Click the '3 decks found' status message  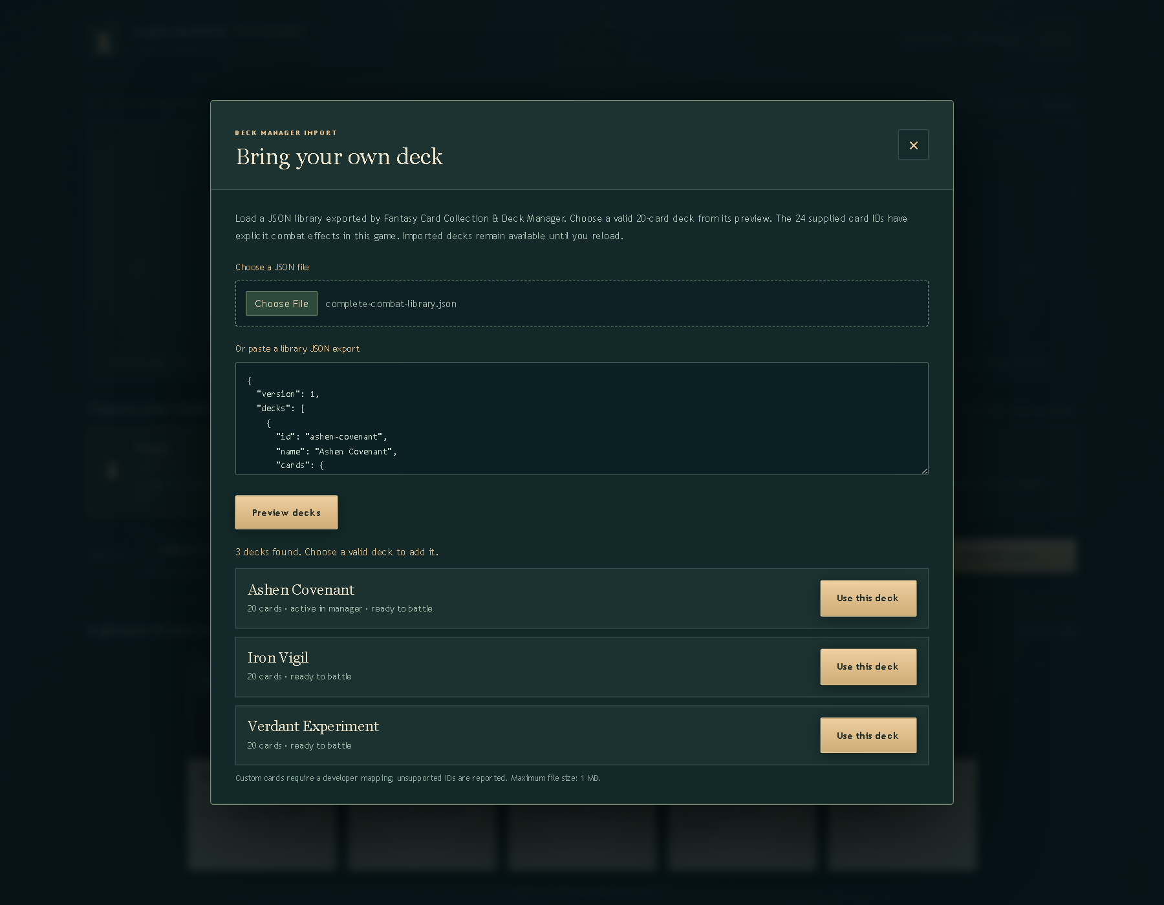click(337, 552)
